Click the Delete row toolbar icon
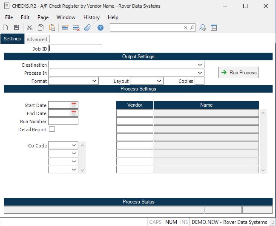Screen dimensions: 276x226 (76, 28)
